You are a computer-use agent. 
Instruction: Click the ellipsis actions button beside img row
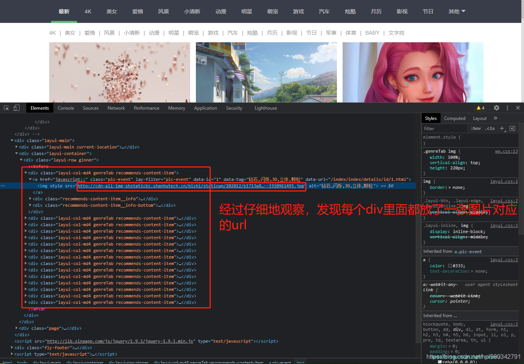click(3, 186)
